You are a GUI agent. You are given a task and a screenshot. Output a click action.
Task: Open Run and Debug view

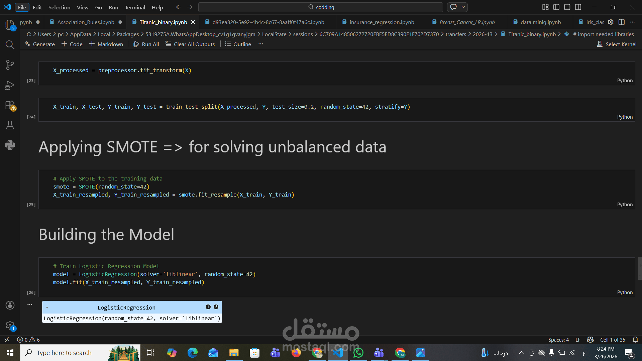click(x=10, y=85)
